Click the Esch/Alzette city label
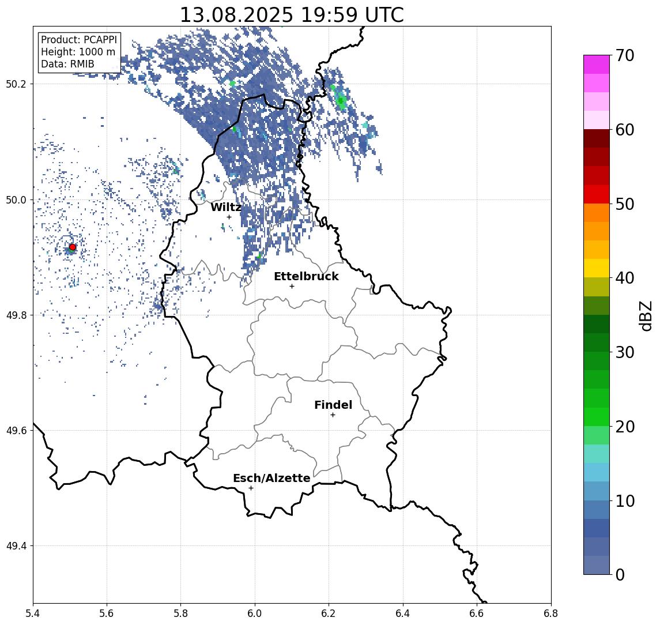This screenshot has height=625, width=660. pyautogui.click(x=271, y=478)
